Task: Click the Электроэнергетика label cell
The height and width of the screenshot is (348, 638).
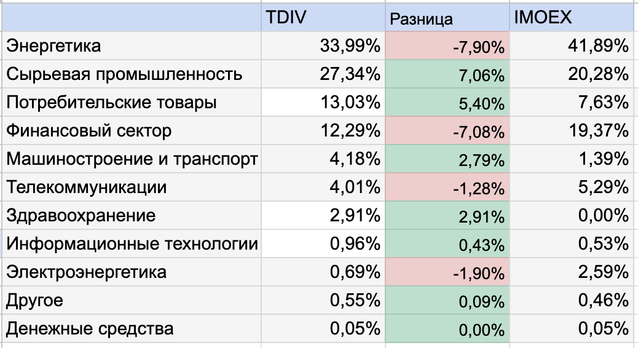Action: click(x=132, y=272)
